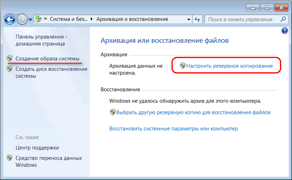Screen dimensions: 292x180
Task: Open 'Создать диск восстановления системы'
Action: tap(51, 72)
